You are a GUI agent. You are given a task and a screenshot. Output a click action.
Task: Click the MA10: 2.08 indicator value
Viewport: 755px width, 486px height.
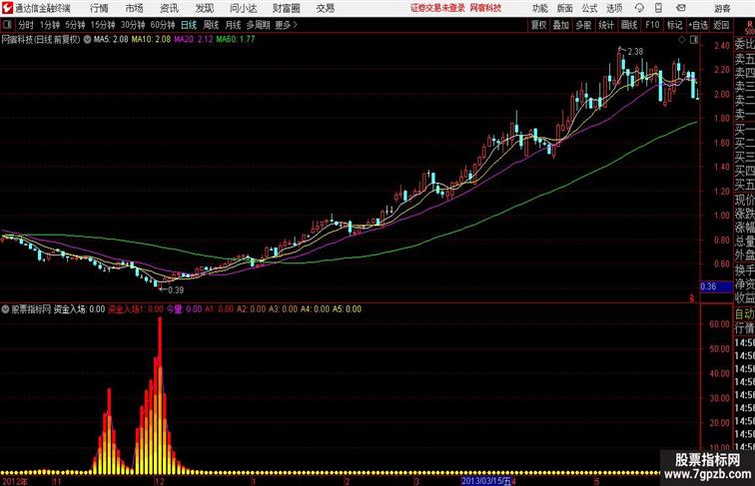point(151,40)
